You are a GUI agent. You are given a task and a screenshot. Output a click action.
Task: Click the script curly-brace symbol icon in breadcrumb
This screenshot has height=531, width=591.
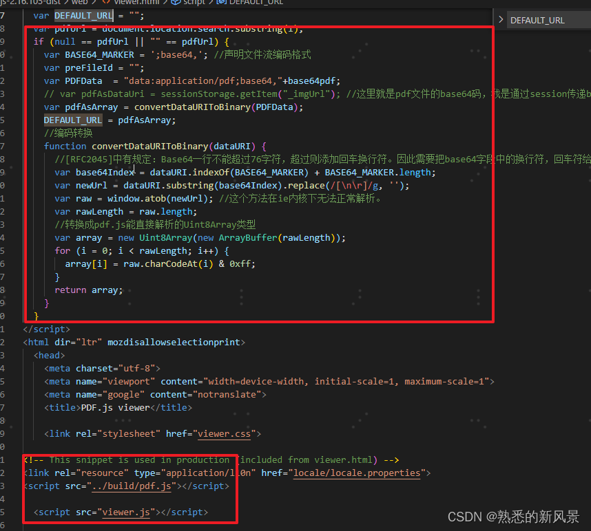click(x=175, y=3)
